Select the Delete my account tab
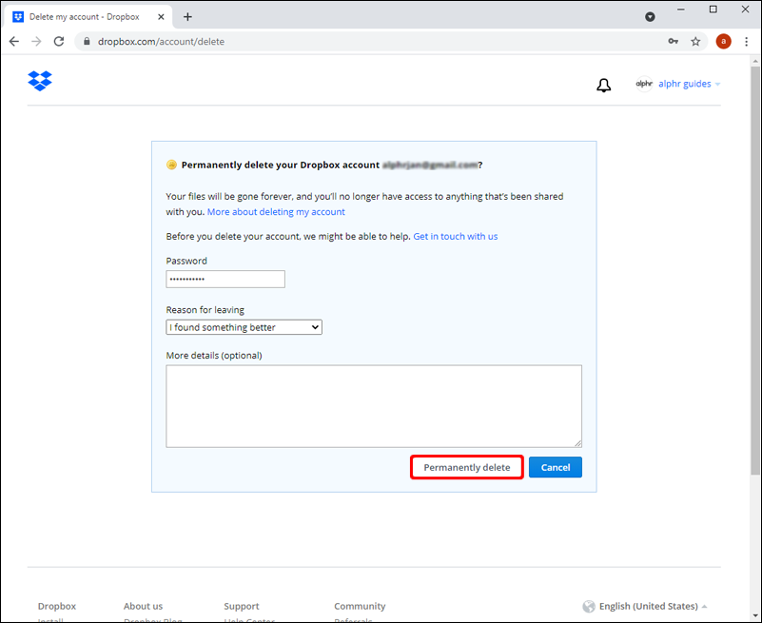Image resolution: width=762 pixels, height=623 pixels. point(84,16)
